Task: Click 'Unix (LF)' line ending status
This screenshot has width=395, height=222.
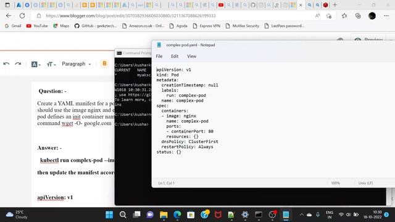Action: 365,183
